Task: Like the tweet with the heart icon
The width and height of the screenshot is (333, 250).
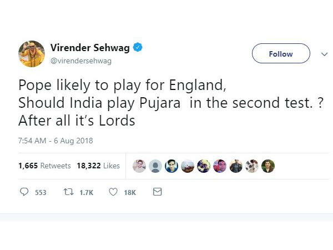Action: 113,192
